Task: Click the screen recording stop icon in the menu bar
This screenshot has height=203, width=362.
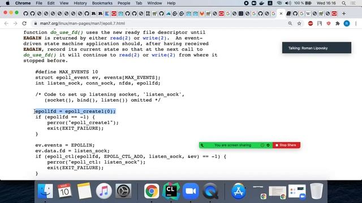Action: 246,3
